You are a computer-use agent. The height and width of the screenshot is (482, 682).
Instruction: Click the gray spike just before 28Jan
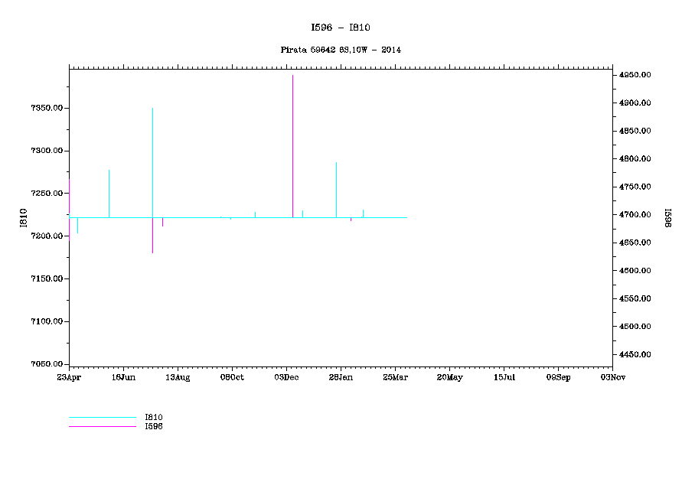tap(336, 187)
